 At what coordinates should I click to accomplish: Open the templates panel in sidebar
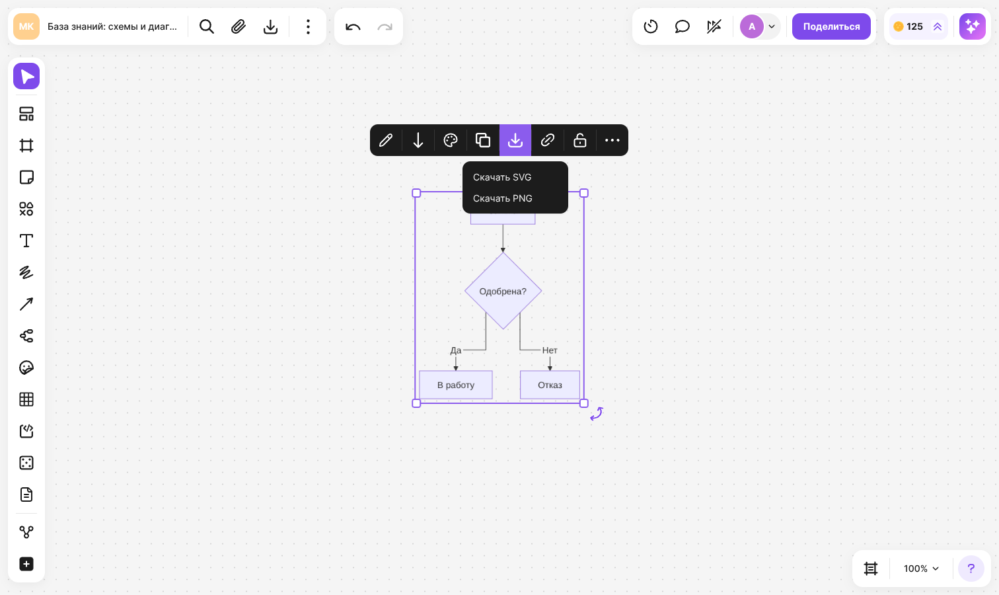[26, 114]
